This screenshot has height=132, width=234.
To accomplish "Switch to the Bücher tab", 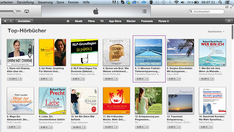I will click(x=131, y=21).
